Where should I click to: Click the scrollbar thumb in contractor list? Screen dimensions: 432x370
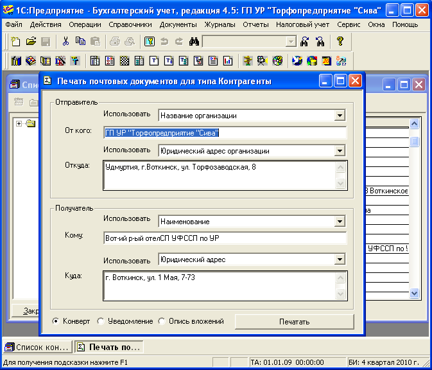pos(414,142)
